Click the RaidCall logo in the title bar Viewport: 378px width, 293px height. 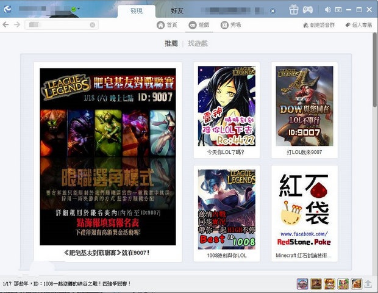[7, 9]
